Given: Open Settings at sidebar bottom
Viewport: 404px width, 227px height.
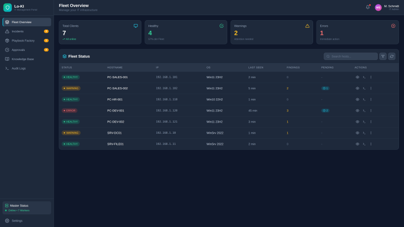Looking at the screenshot, I should [27, 221].
